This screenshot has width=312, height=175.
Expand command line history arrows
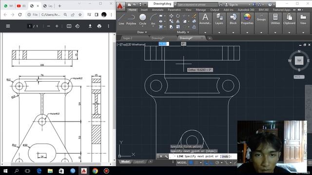pos(173,162)
